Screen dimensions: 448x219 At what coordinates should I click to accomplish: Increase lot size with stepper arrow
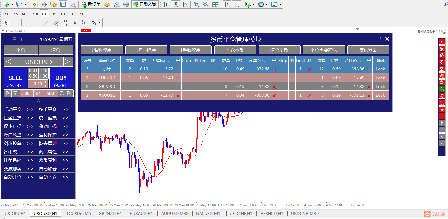[x=46, y=82]
